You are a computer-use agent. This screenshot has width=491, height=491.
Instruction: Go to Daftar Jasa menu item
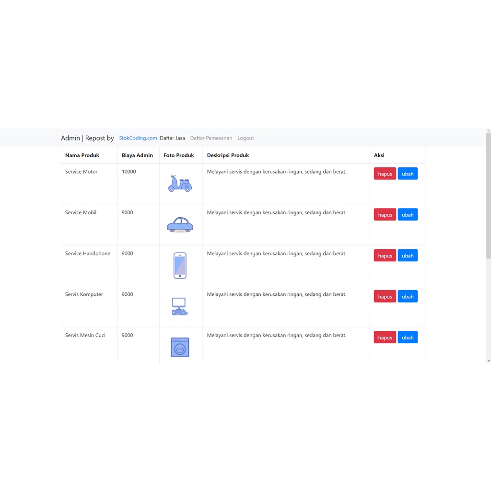tap(172, 138)
